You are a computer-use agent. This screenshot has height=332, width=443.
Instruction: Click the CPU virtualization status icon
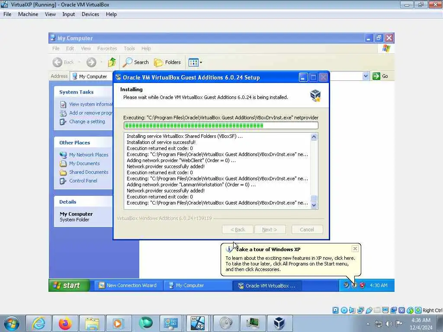[401, 310]
